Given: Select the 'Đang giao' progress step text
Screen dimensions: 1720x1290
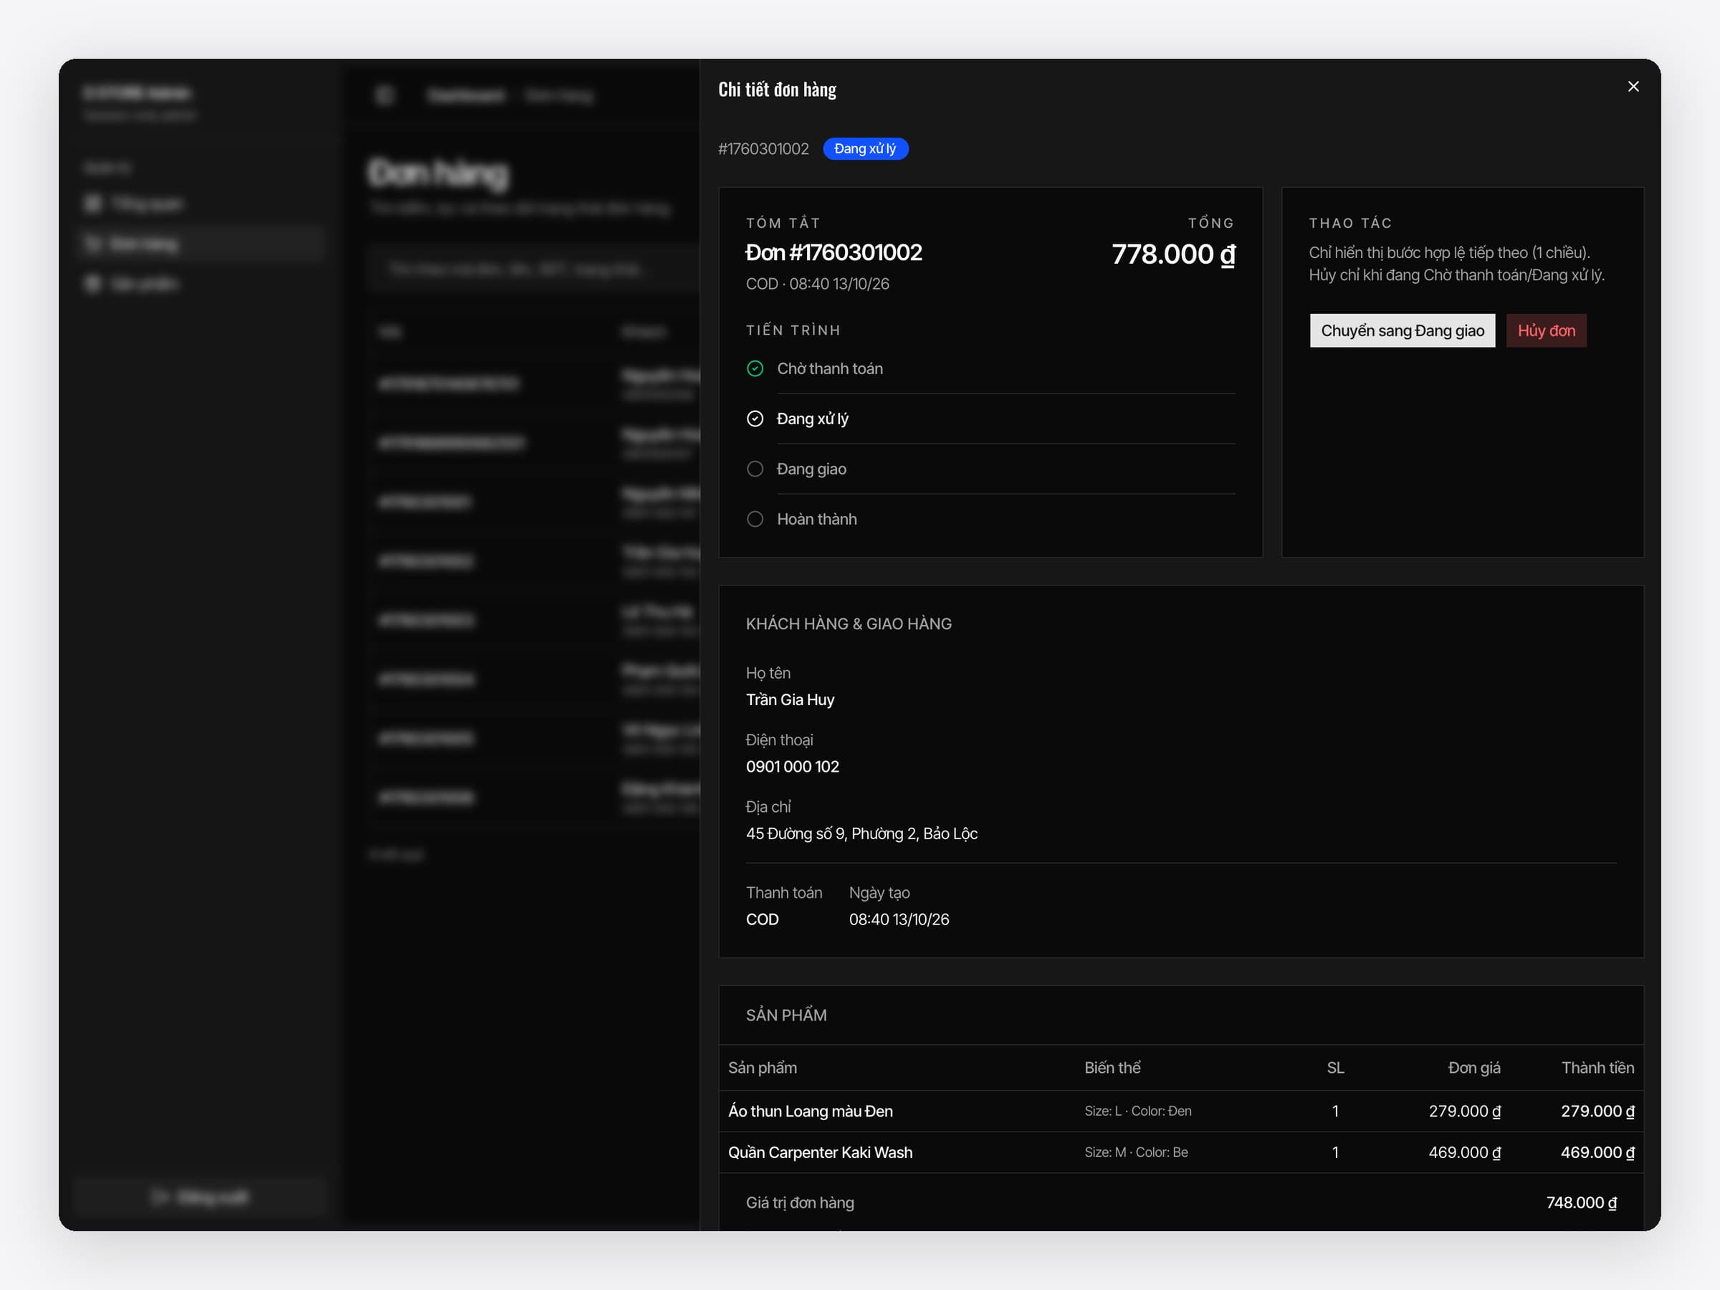Looking at the screenshot, I should pos(811,469).
